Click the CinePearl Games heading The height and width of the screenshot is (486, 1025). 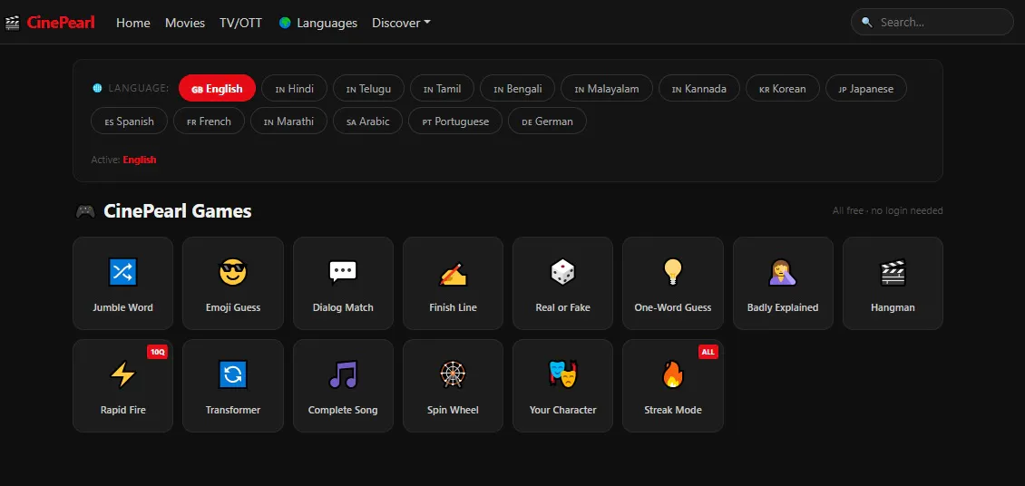click(177, 211)
